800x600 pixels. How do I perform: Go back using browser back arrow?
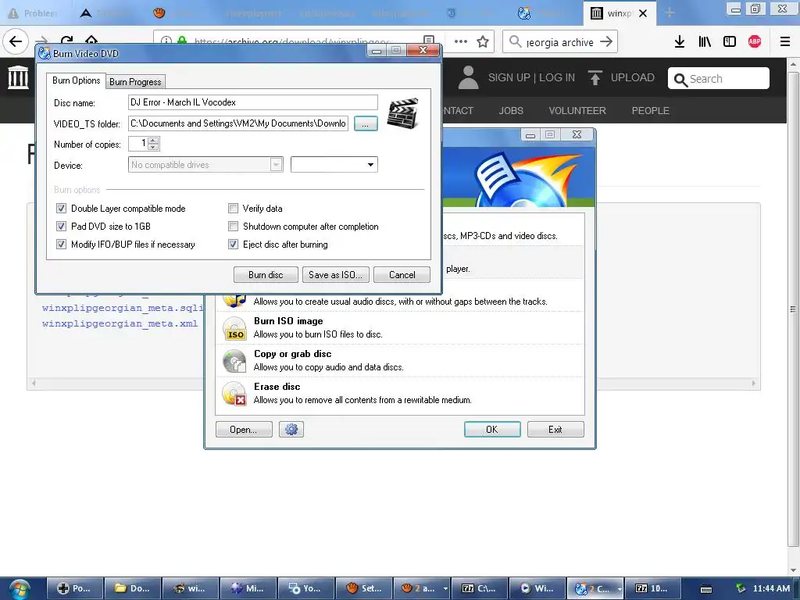[x=16, y=41]
